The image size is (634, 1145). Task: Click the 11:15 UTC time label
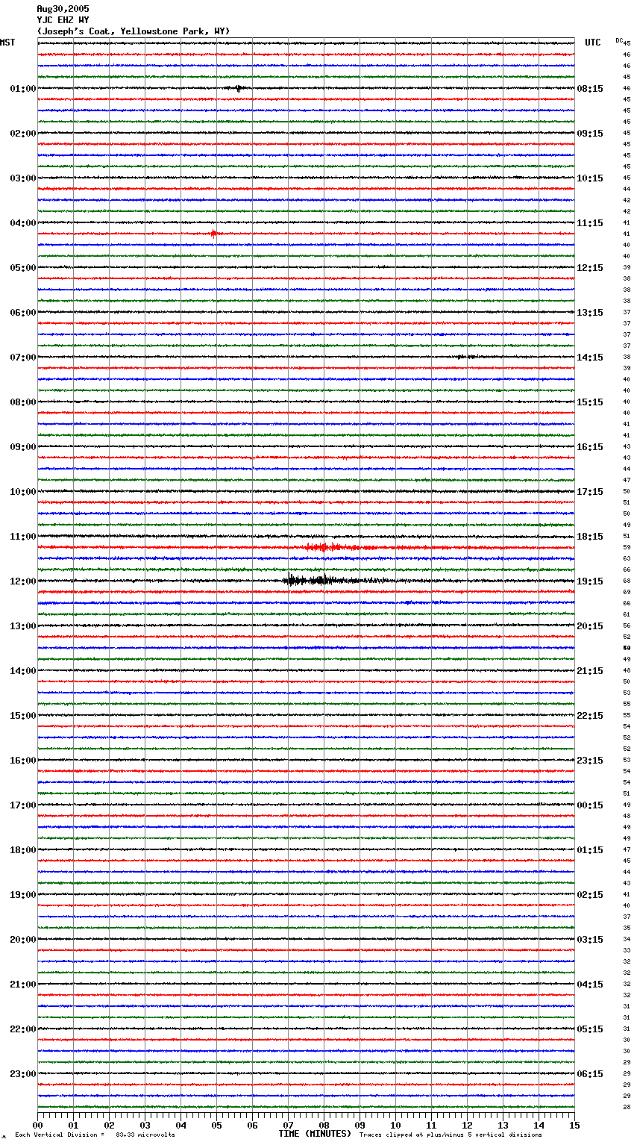coord(590,223)
